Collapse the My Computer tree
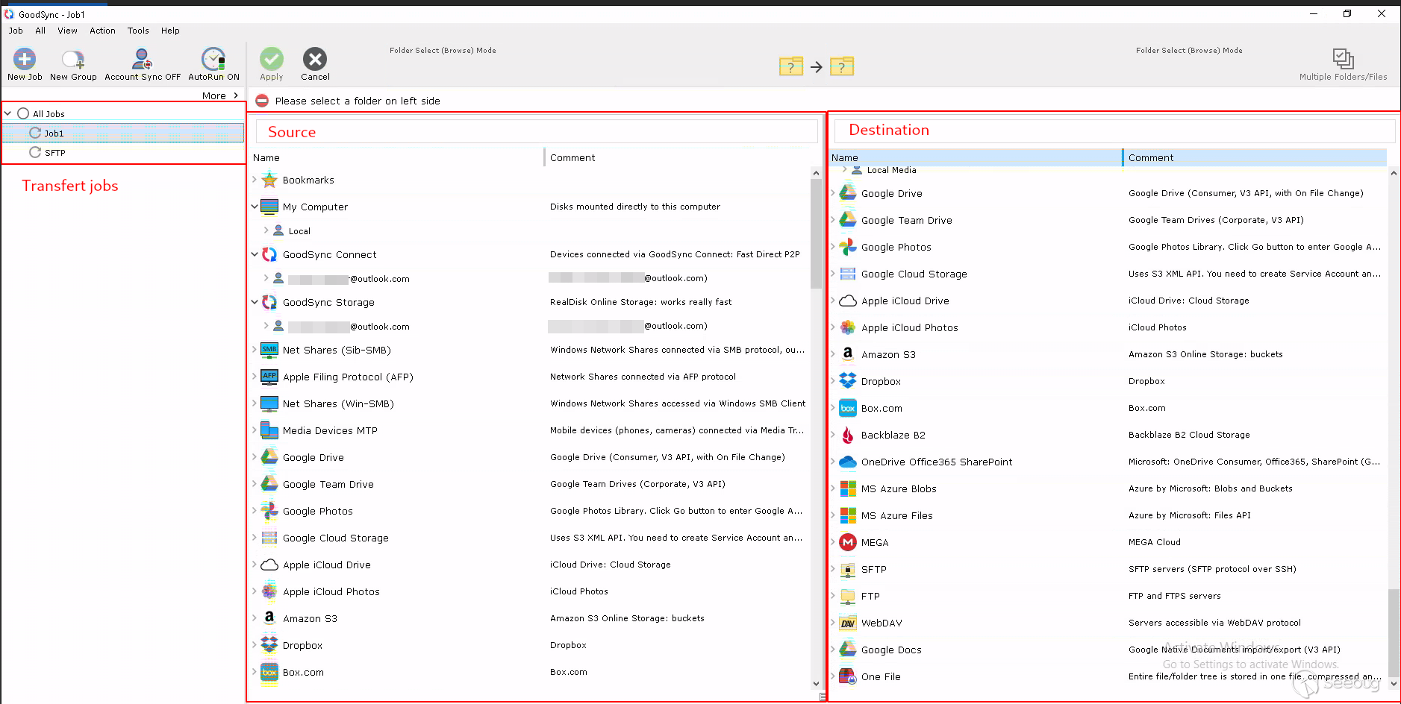Screen dimensions: 1401x704 (x=255, y=207)
